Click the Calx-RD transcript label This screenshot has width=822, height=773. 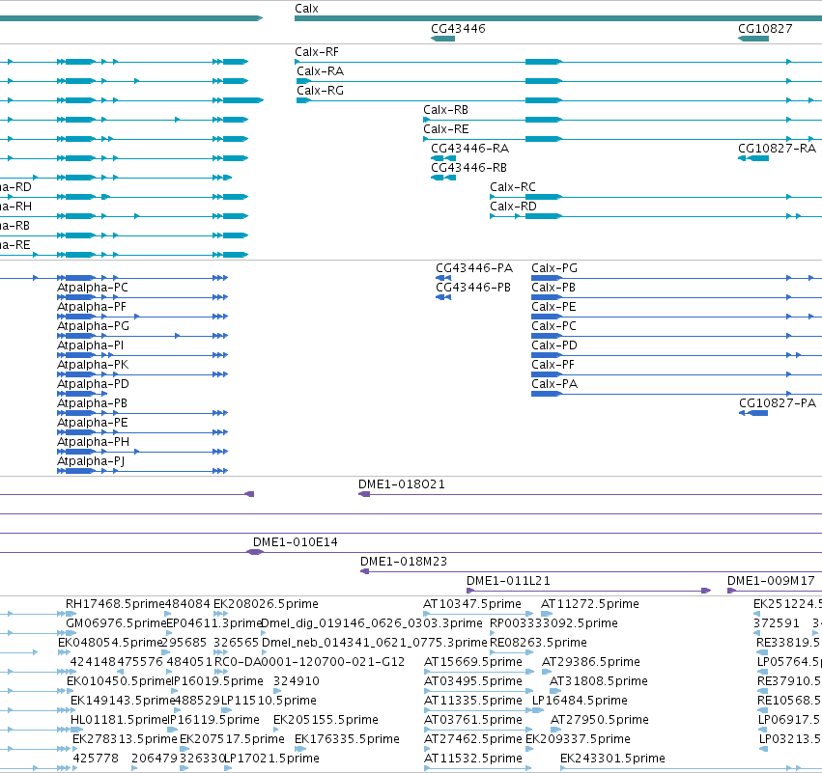[513, 207]
